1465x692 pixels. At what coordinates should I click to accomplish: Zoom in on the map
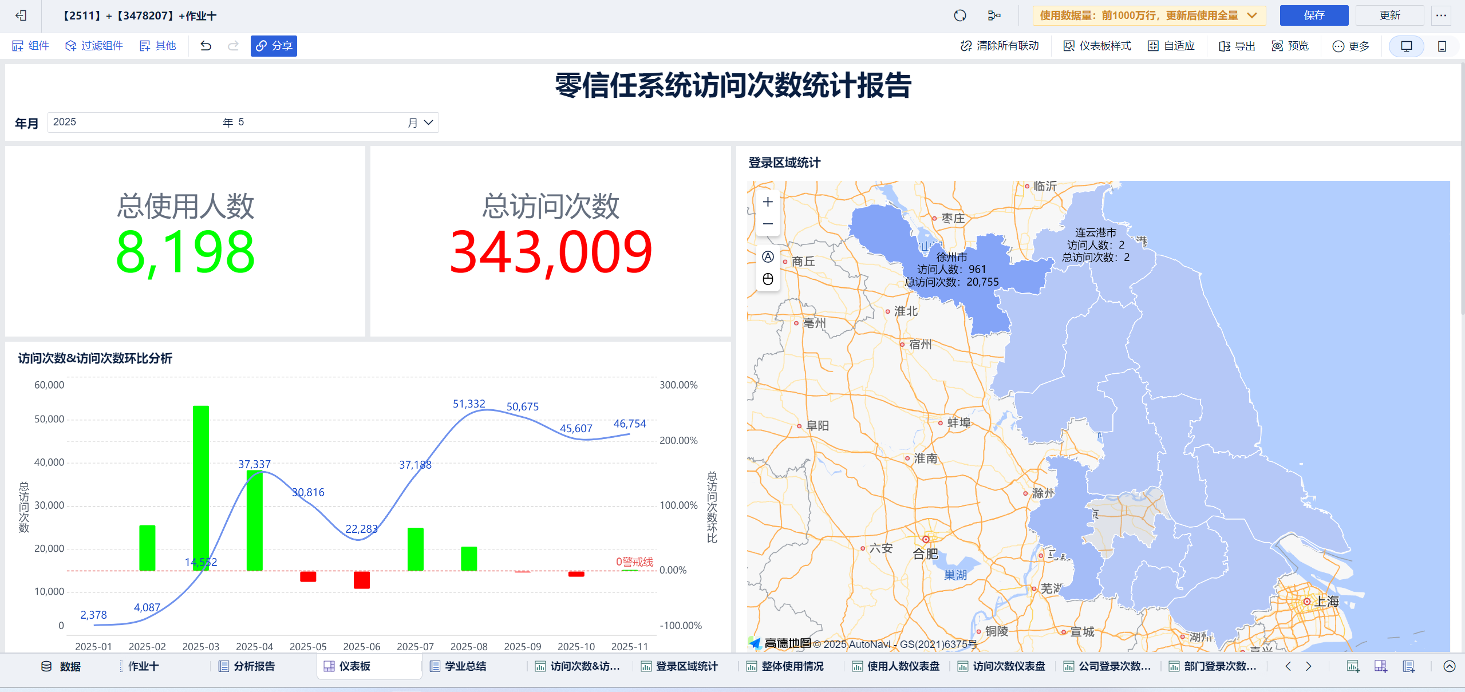[768, 202]
